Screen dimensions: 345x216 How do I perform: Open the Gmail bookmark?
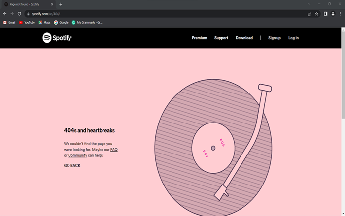9,23
